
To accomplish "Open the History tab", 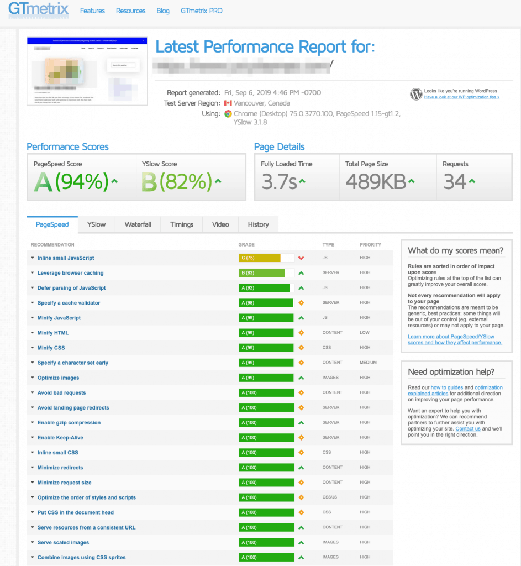I will [x=259, y=224].
